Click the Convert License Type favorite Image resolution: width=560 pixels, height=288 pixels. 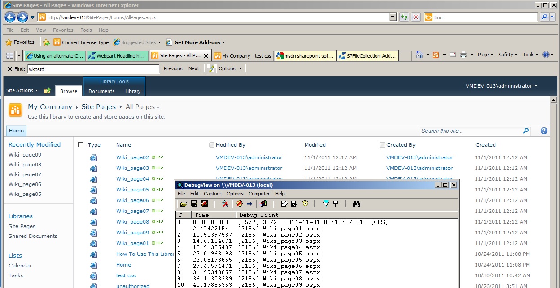(81, 42)
